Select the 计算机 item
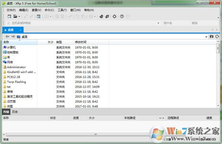Screen dimensions: 222x144 (x=11, y=48)
